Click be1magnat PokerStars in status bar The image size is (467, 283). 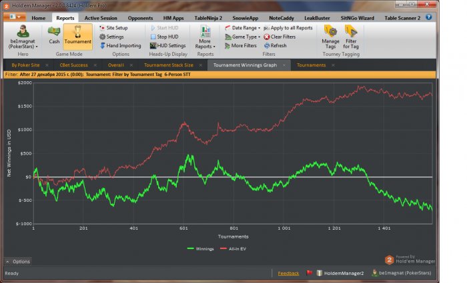(401, 273)
